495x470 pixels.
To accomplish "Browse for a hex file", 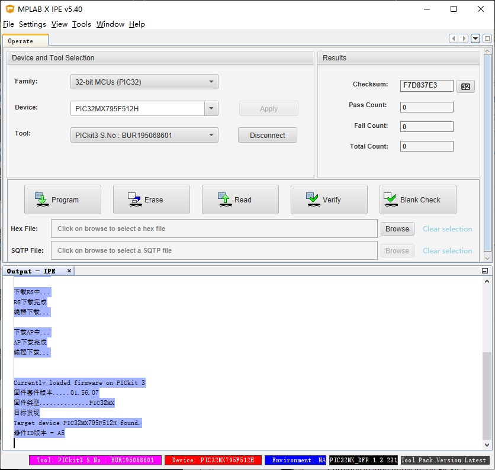I will click(397, 229).
